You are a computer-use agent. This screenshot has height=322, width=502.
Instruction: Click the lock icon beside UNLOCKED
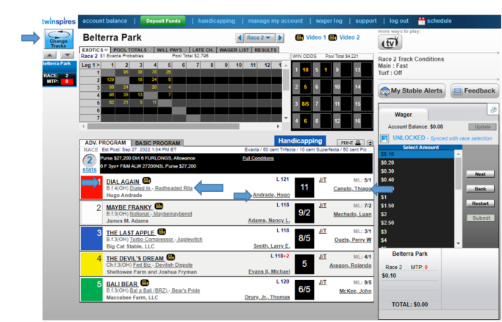pos(384,139)
